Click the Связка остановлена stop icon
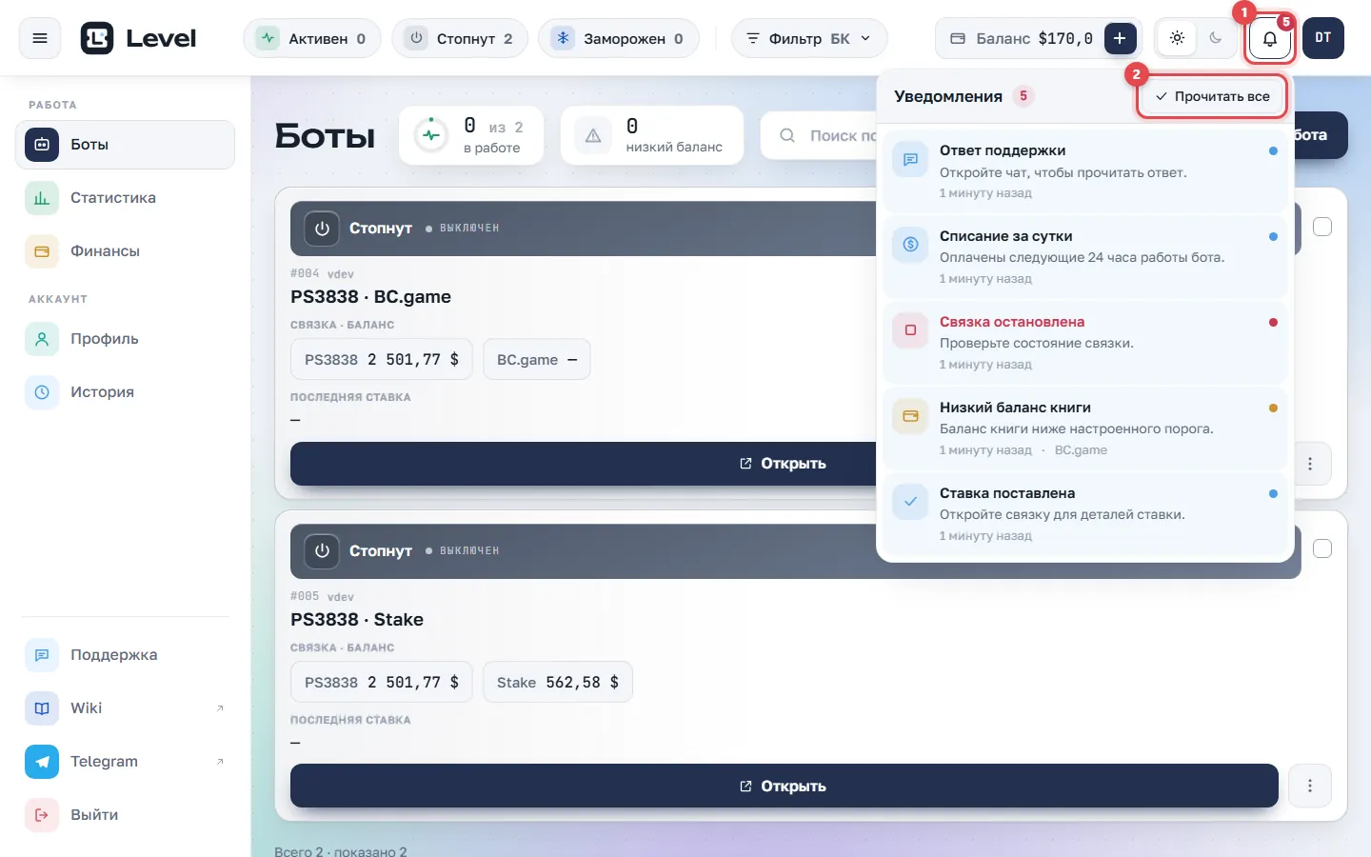 point(910,330)
